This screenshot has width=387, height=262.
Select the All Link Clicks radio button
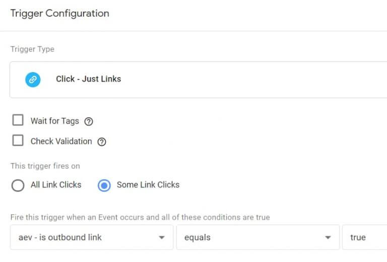pos(18,185)
